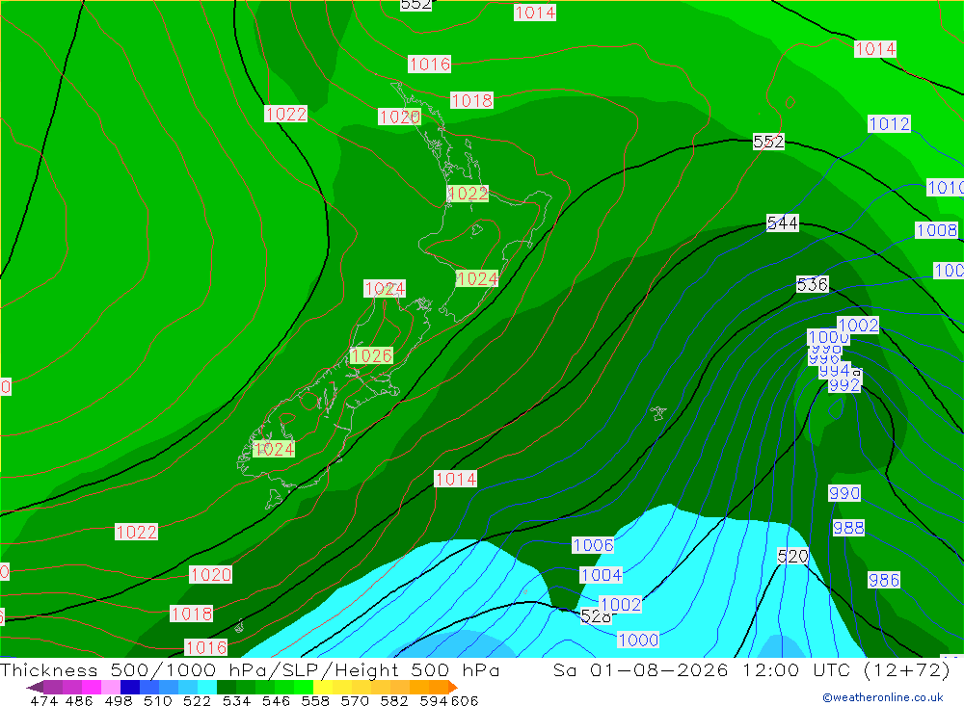Click the black '520' height contour label
Screen dimensions: 964x706
click(792, 557)
